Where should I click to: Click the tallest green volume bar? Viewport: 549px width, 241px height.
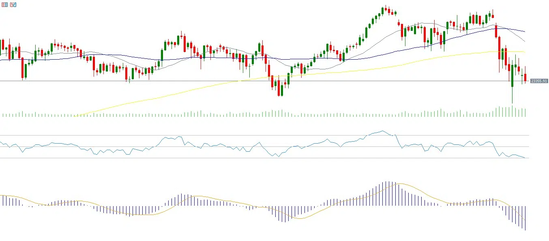512,111
